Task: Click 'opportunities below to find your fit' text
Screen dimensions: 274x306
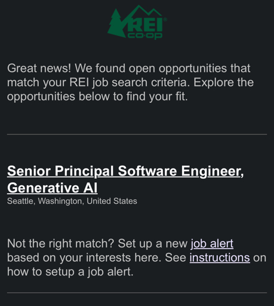Action: pyautogui.click(x=97, y=96)
